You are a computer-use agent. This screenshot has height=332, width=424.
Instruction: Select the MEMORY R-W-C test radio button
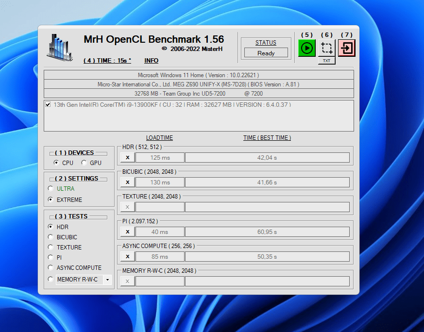[51, 279]
